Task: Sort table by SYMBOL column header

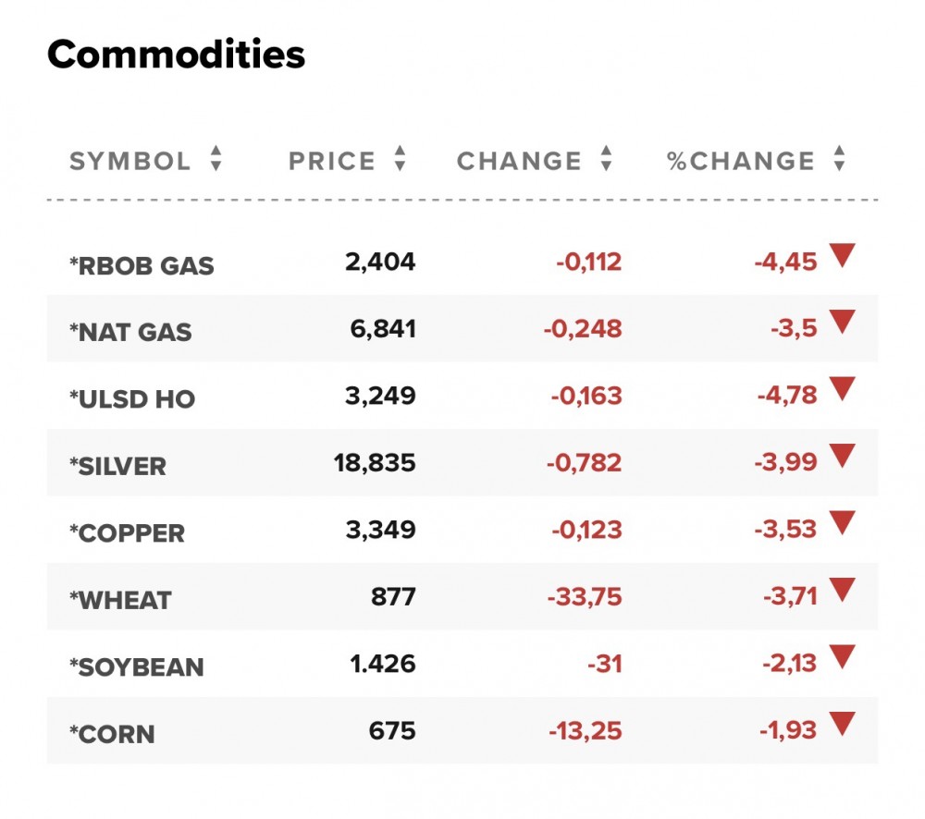Action: (130, 161)
